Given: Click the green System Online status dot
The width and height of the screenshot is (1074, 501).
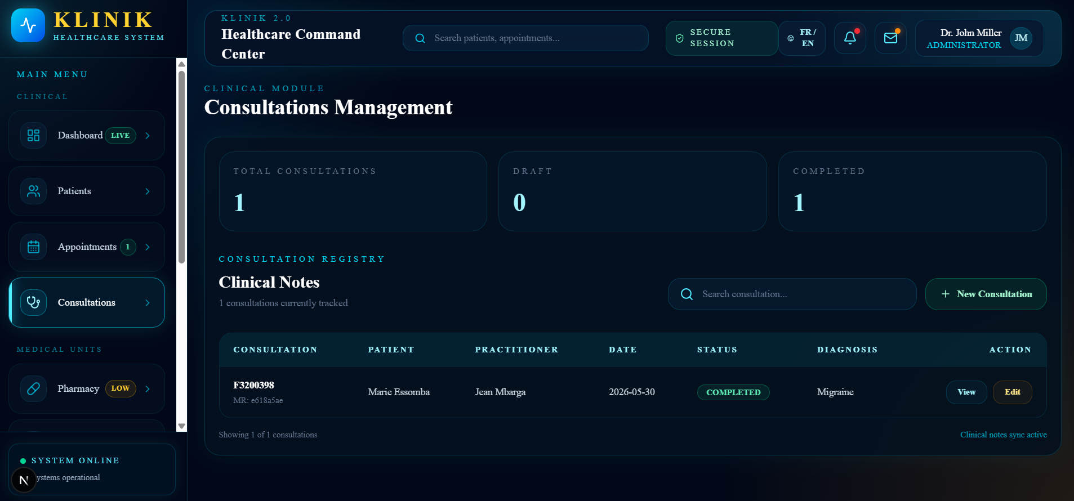Looking at the screenshot, I should [x=23, y=461].
